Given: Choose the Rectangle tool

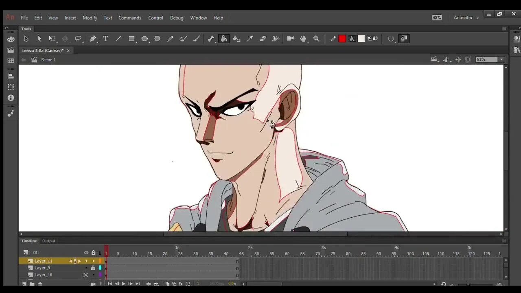Looking at the screenshot, I should pos(131,39).
